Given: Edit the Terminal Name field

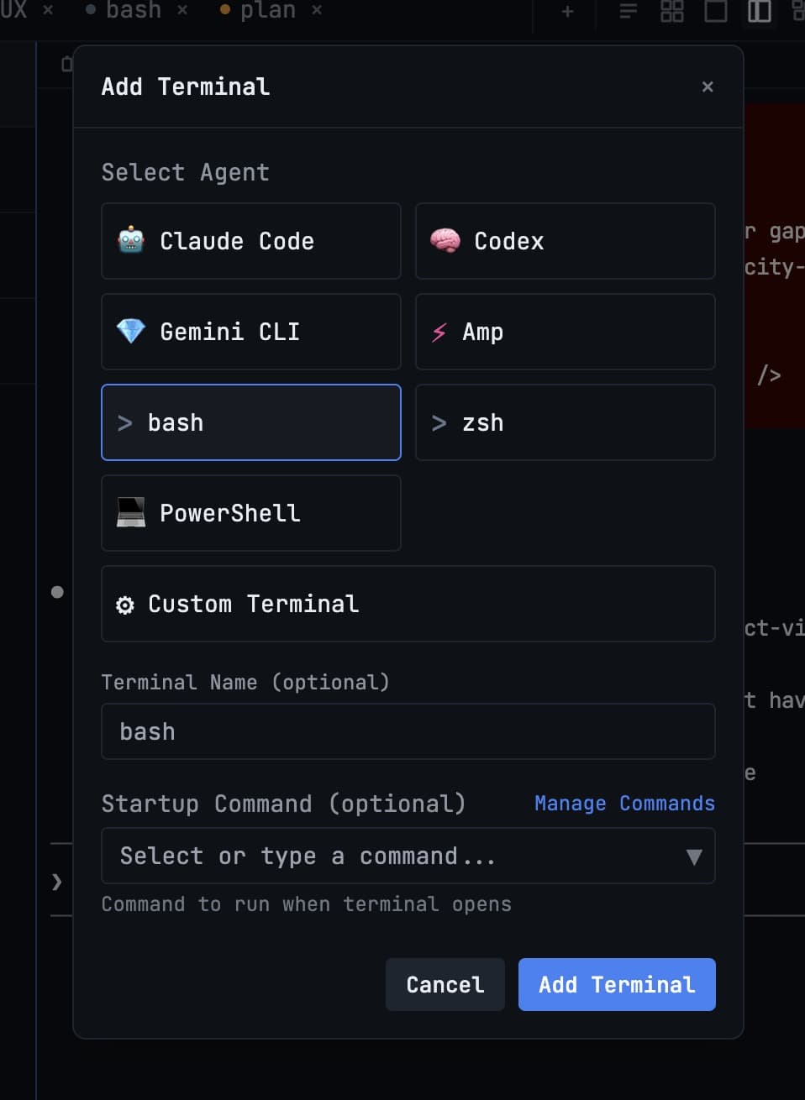Looking at the screenshot, I should (x=408, y=731).
